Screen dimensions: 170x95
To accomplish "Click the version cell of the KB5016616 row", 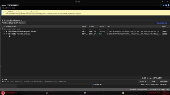I will click(93, 34).
